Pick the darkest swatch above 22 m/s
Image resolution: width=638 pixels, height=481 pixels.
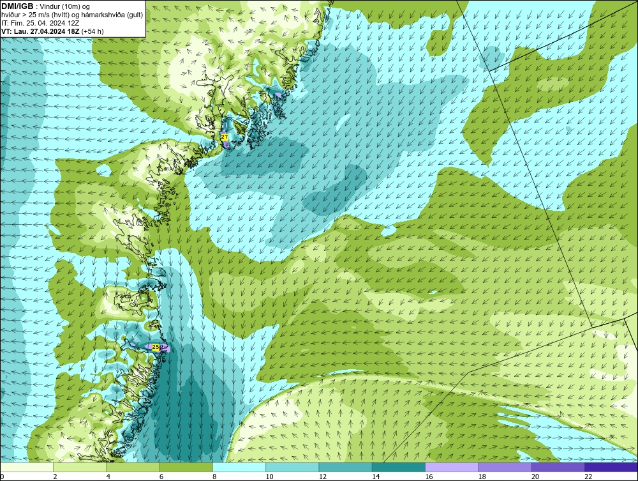(611, 467)
